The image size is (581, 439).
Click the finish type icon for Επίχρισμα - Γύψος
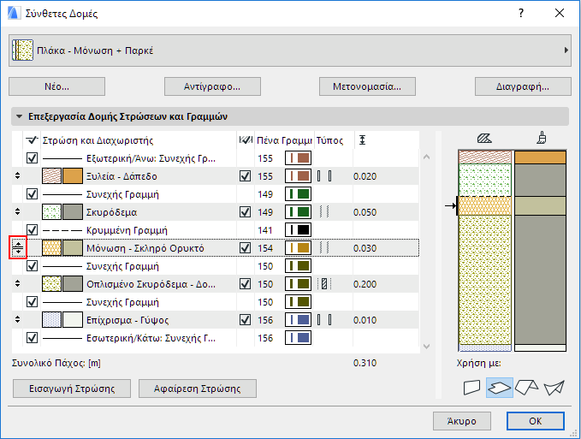[x=324, y=320]
